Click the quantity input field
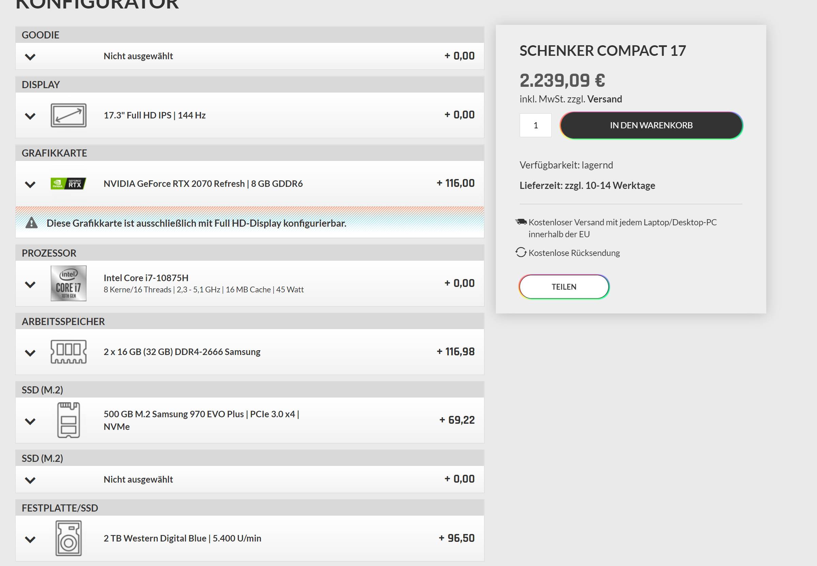This screenshot has width=817, height=566. 535,125
